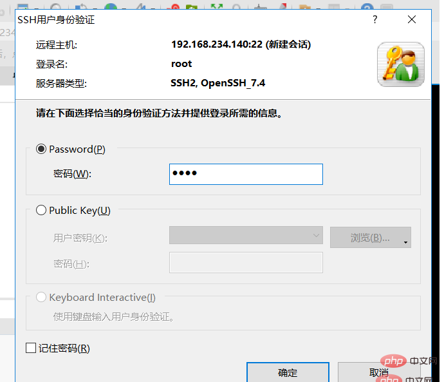Viewport: 444px width, 382px height.
Task: Expand the small arrow on 浏览(B) button
Action: pos(405,242)
